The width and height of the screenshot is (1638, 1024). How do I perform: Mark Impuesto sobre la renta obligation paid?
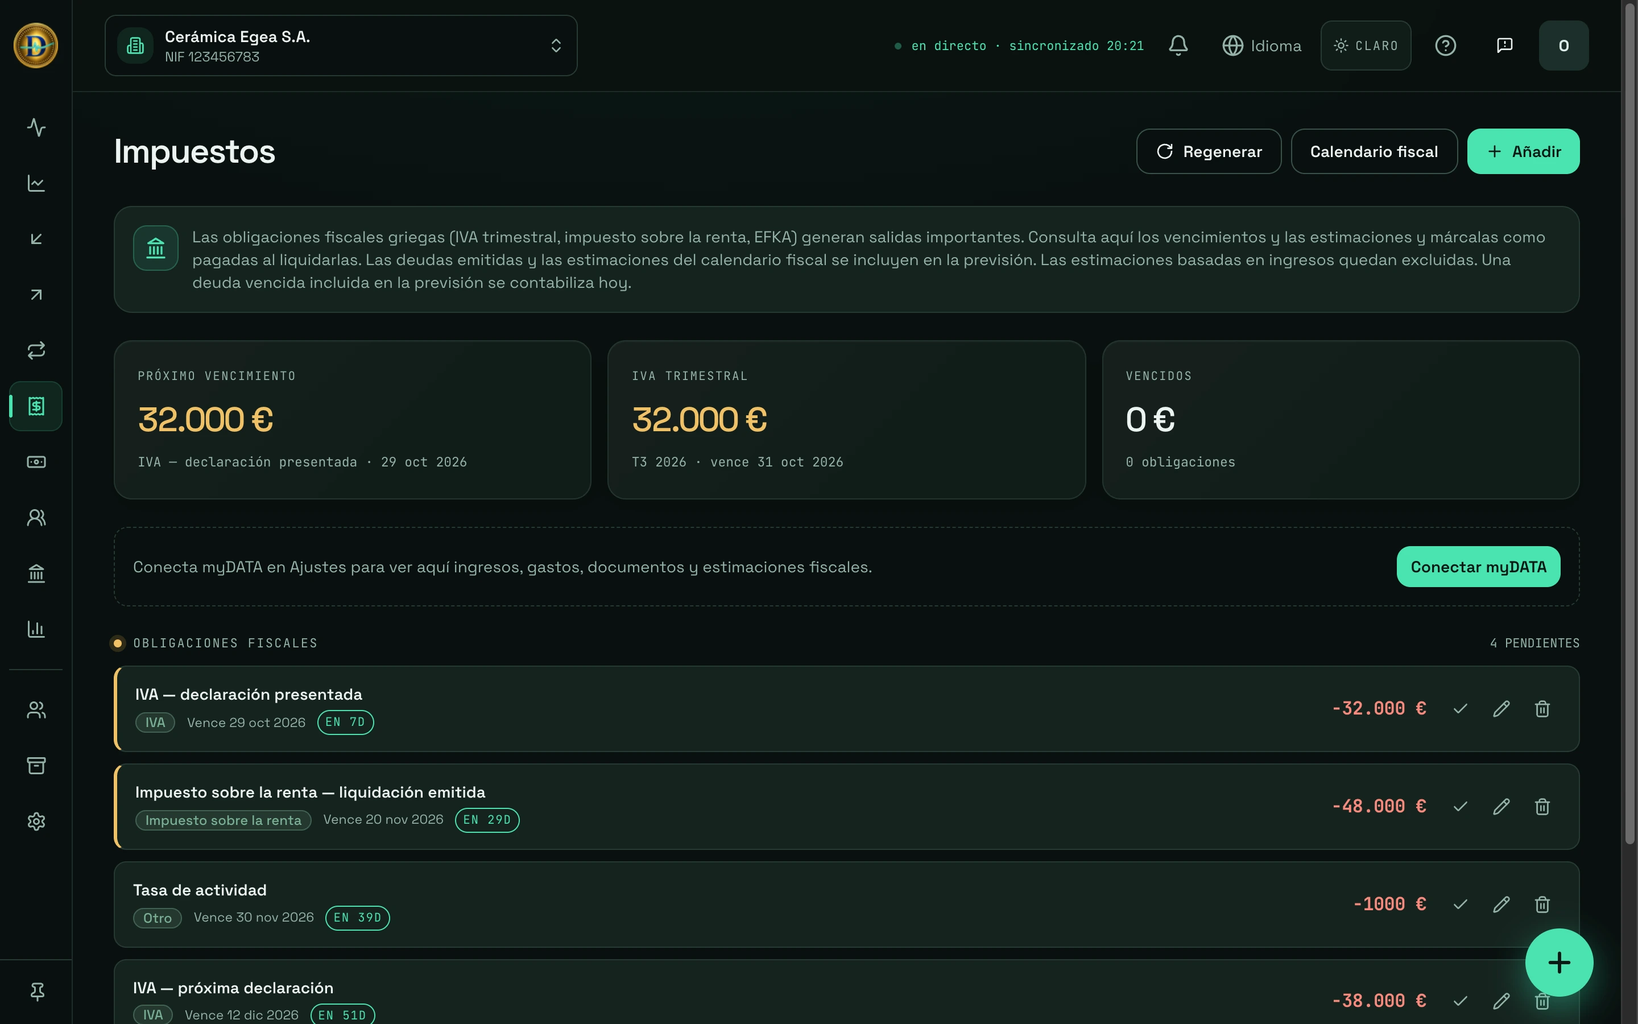click(1460, 807)
